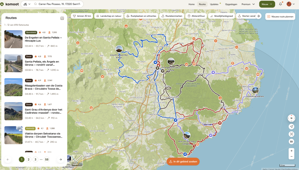Viewport: 299px width, 170px height.
Task: Open the sport type bike dropdown
Action: (27, 4)
